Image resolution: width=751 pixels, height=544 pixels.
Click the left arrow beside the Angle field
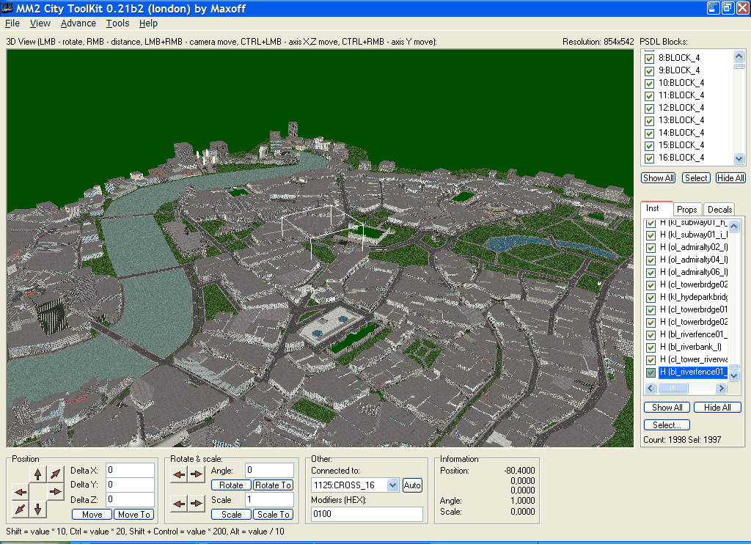click(178, 474)
